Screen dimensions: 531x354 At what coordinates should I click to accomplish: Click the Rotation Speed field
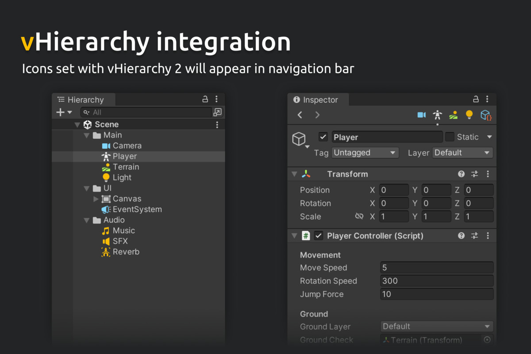(437, 281)
